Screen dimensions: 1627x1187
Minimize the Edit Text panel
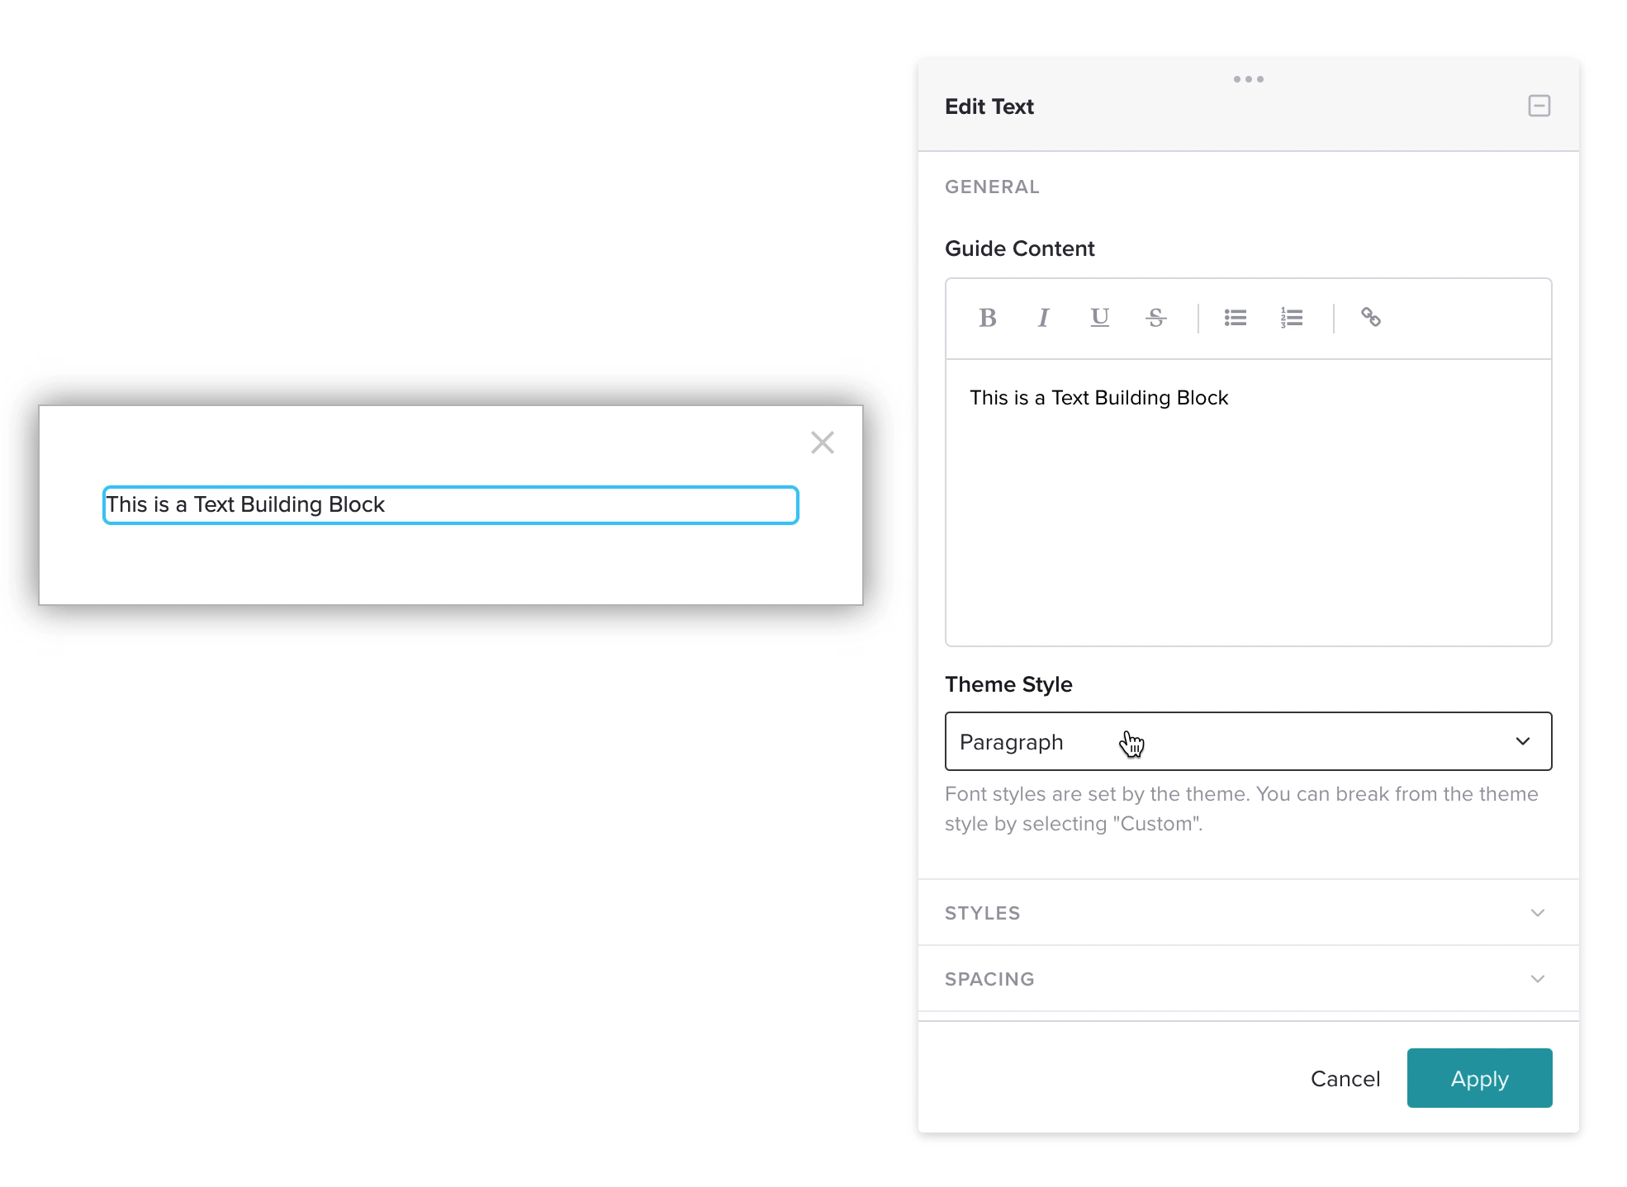click(1539, 106)
